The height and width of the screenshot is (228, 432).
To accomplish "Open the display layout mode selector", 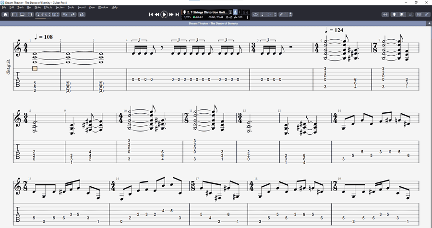I will [x=55, y=14].
